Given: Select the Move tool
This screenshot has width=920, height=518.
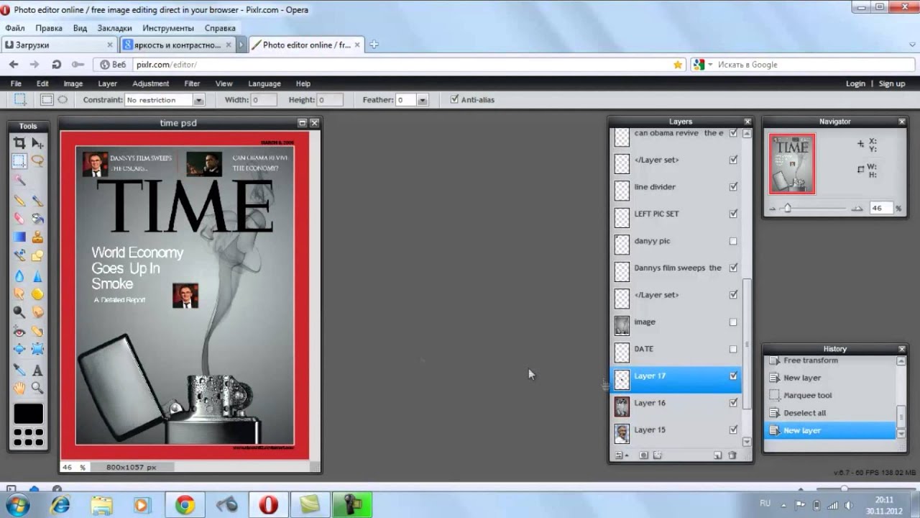Looking at the screenshot, I should point(37,143).
